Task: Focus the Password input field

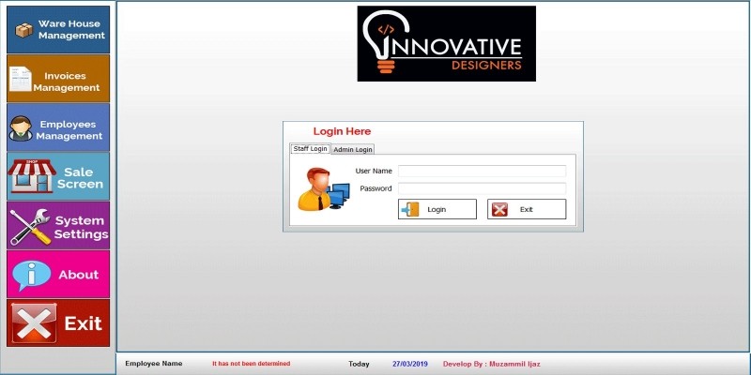Action: click(482, 188)
